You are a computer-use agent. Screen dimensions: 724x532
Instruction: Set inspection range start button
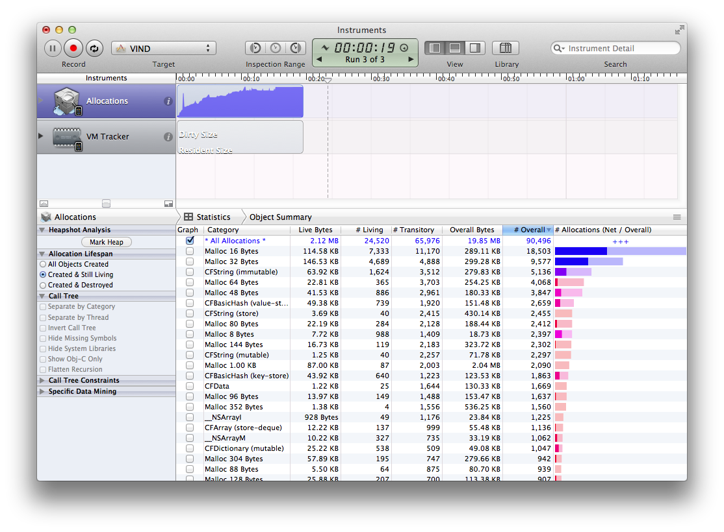[255, 48]
